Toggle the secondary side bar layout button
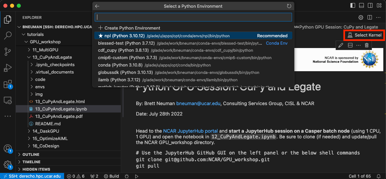This screenshot has height=179, width=386. pos(370,6)
